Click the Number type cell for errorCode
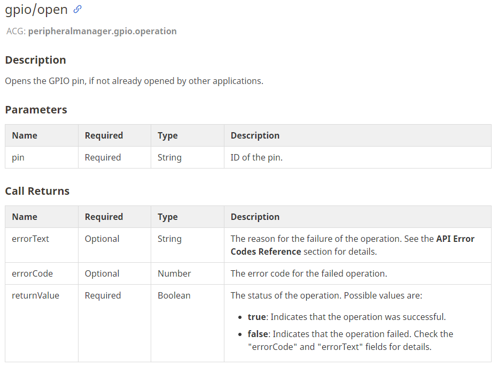 [x=188, y=273]
